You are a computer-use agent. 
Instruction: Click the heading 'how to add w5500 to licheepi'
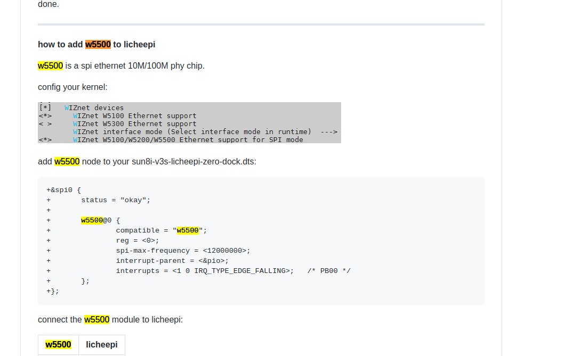(x=96, y=45)
